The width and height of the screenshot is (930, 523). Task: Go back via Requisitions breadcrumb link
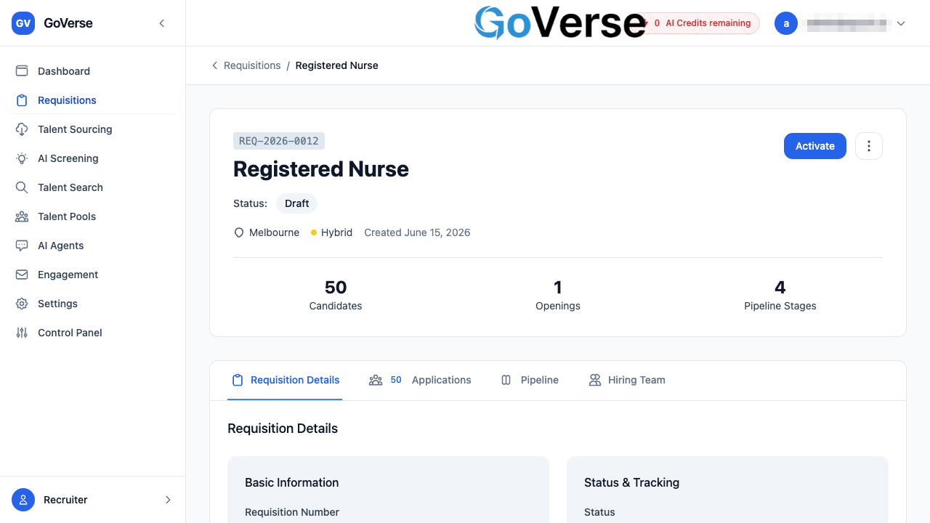[x=252, y=65]
